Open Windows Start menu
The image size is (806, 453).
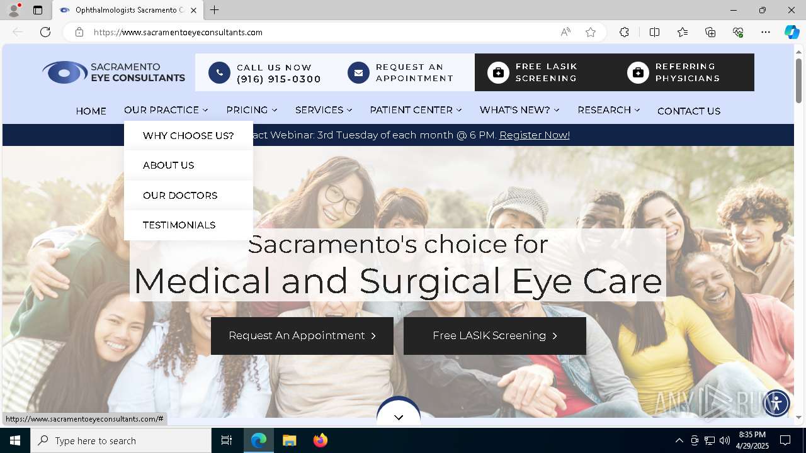tap(15, 440)
